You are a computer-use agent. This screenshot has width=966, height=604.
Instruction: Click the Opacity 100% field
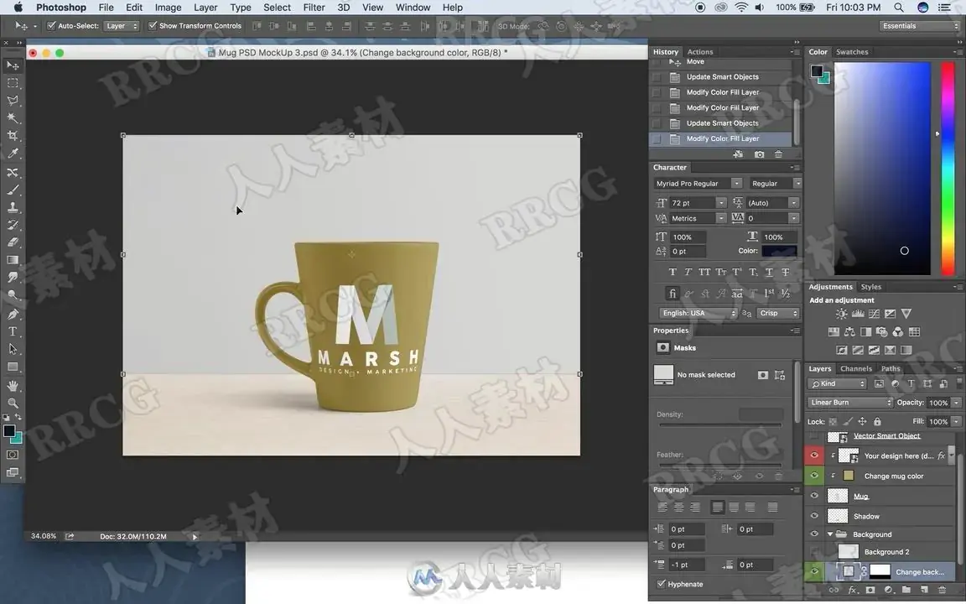coord(937,403)
